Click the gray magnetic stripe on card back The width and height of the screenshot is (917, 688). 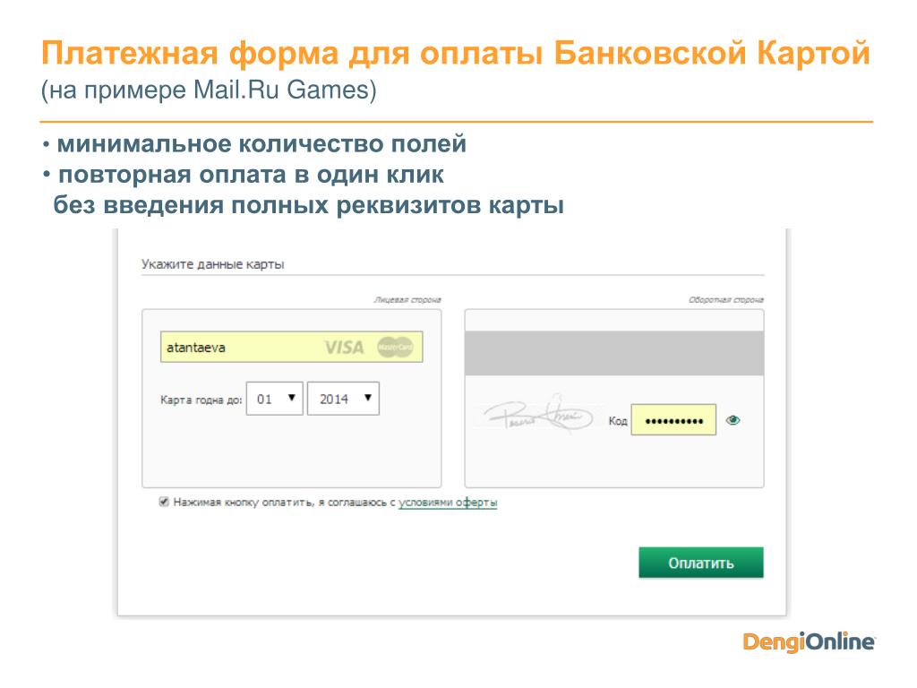pyautogui.click(x=614, y=353)
